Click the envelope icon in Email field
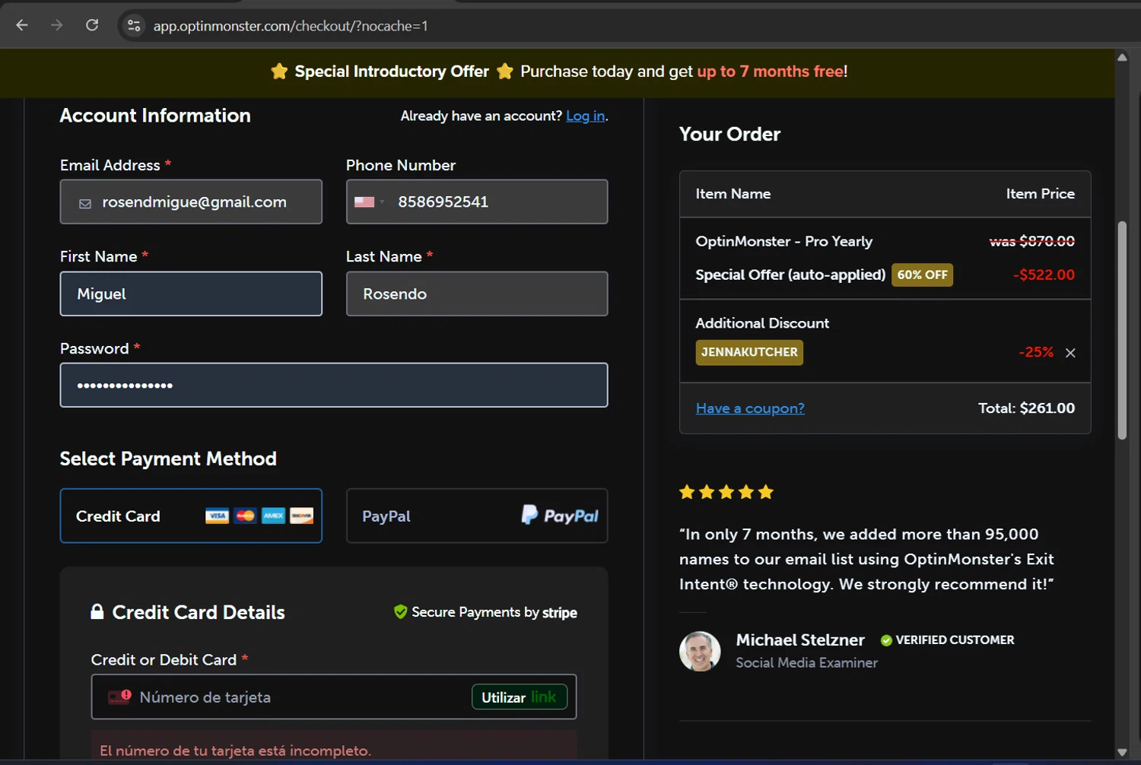 pos(85,204)
